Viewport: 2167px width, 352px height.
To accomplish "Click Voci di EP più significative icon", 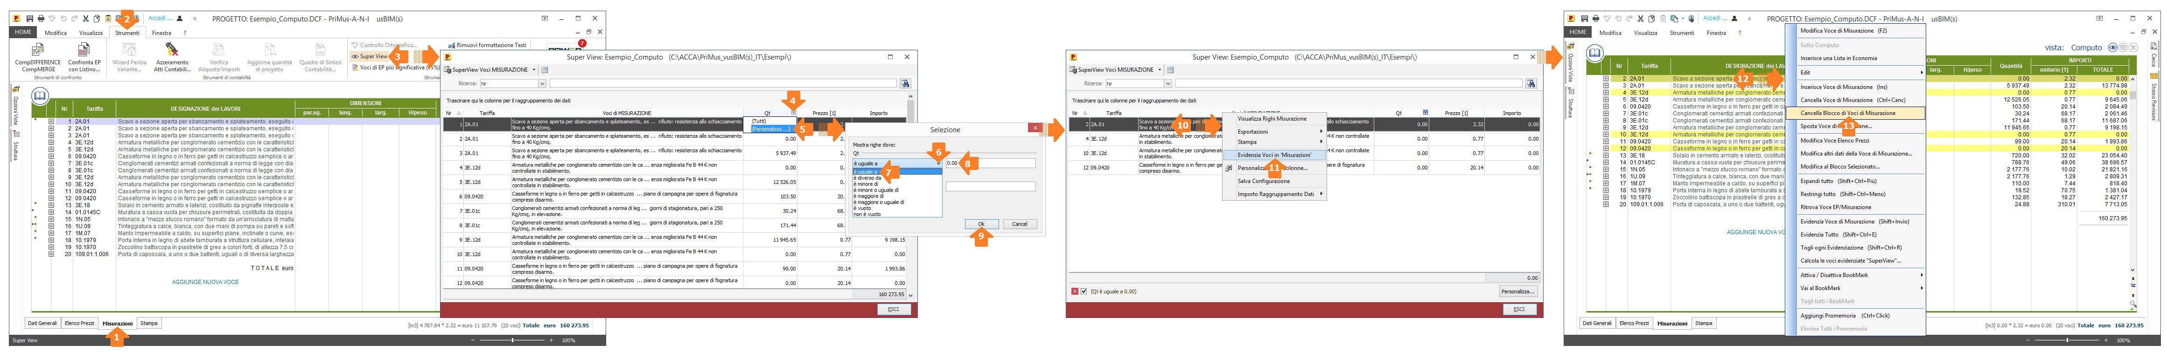I will [x=355, y=67].
